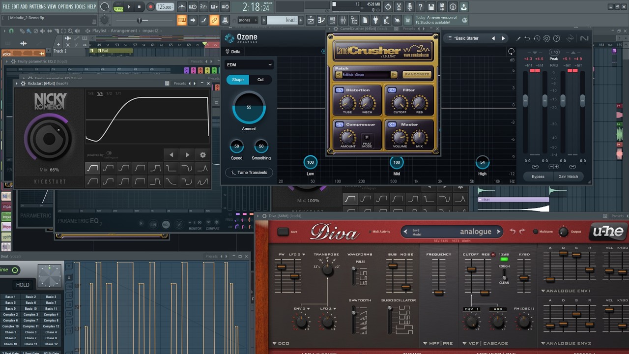Click the Diva save button

point(284,232)
